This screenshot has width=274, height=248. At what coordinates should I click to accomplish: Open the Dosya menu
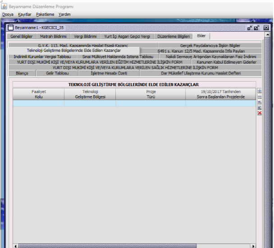[8, 14]
